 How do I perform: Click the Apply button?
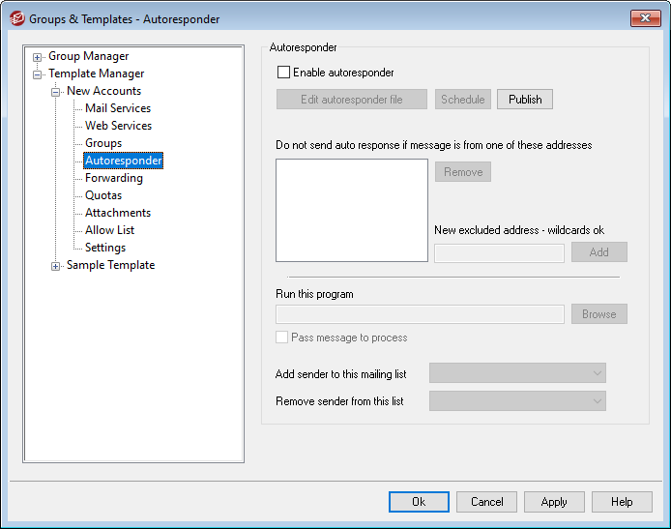pyautogui.click(x=554, y=502)
